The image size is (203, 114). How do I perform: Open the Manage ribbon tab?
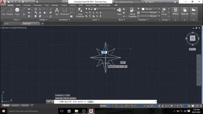(55, 5)
